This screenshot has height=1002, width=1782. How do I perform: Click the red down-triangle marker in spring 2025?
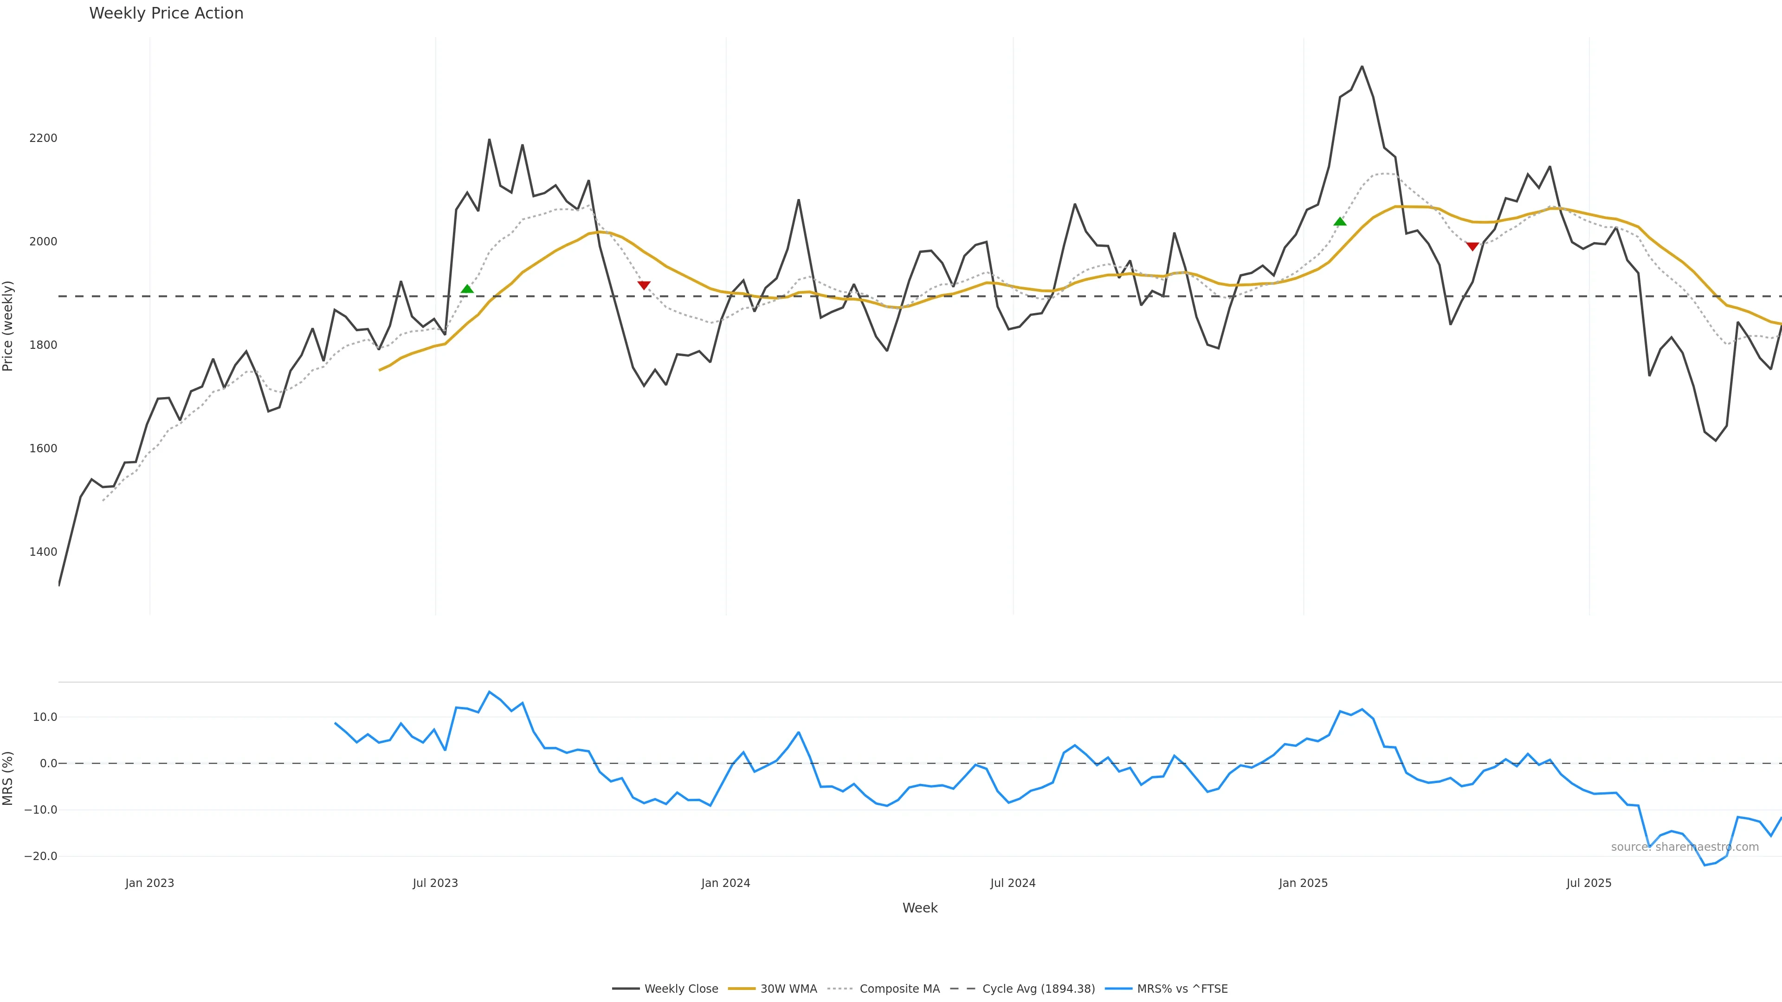(x=1472, y=246)
